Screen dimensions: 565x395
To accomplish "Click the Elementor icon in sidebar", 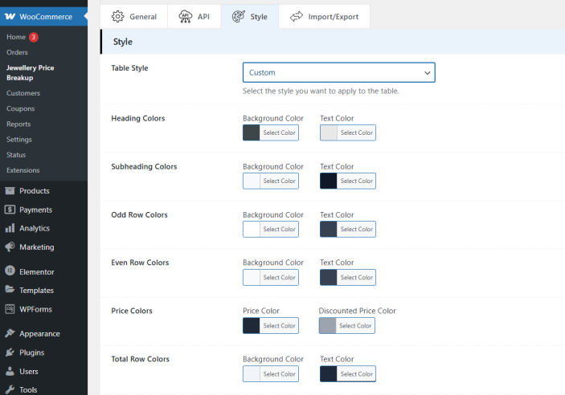I will (10, 271).
